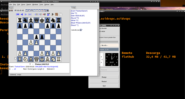Click the PGN pane vertical scrollbar
This screenshot has height=99, width=185.
98,43
